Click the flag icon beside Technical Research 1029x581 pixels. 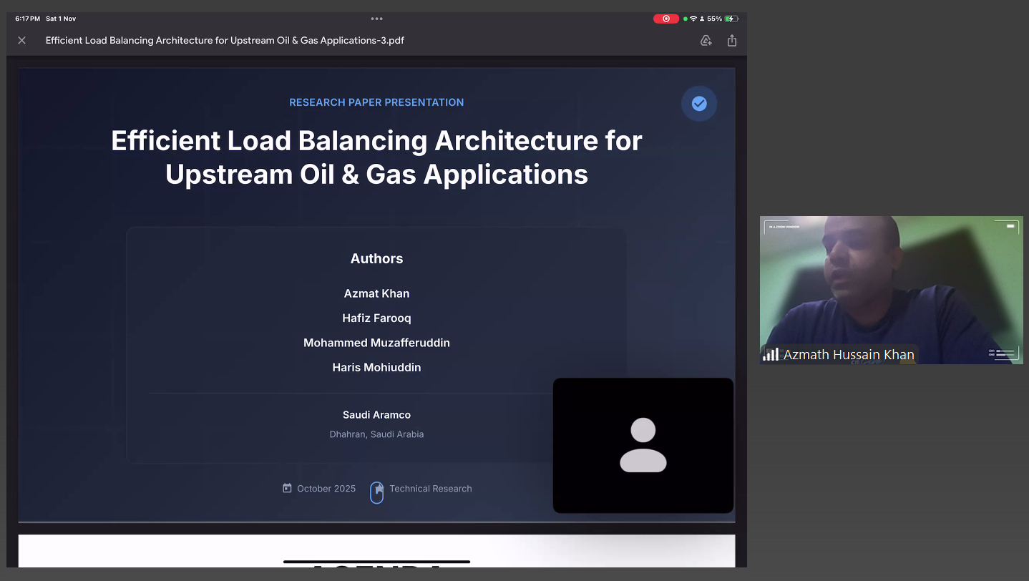[377, 491]
